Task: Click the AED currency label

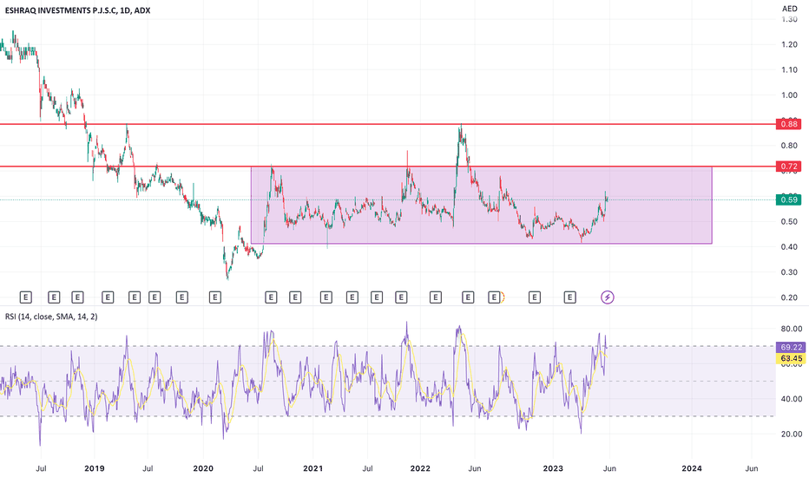Action: [789, 9]
